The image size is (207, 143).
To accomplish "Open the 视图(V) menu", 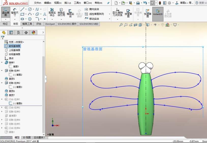I will click(x=58, y=3).
